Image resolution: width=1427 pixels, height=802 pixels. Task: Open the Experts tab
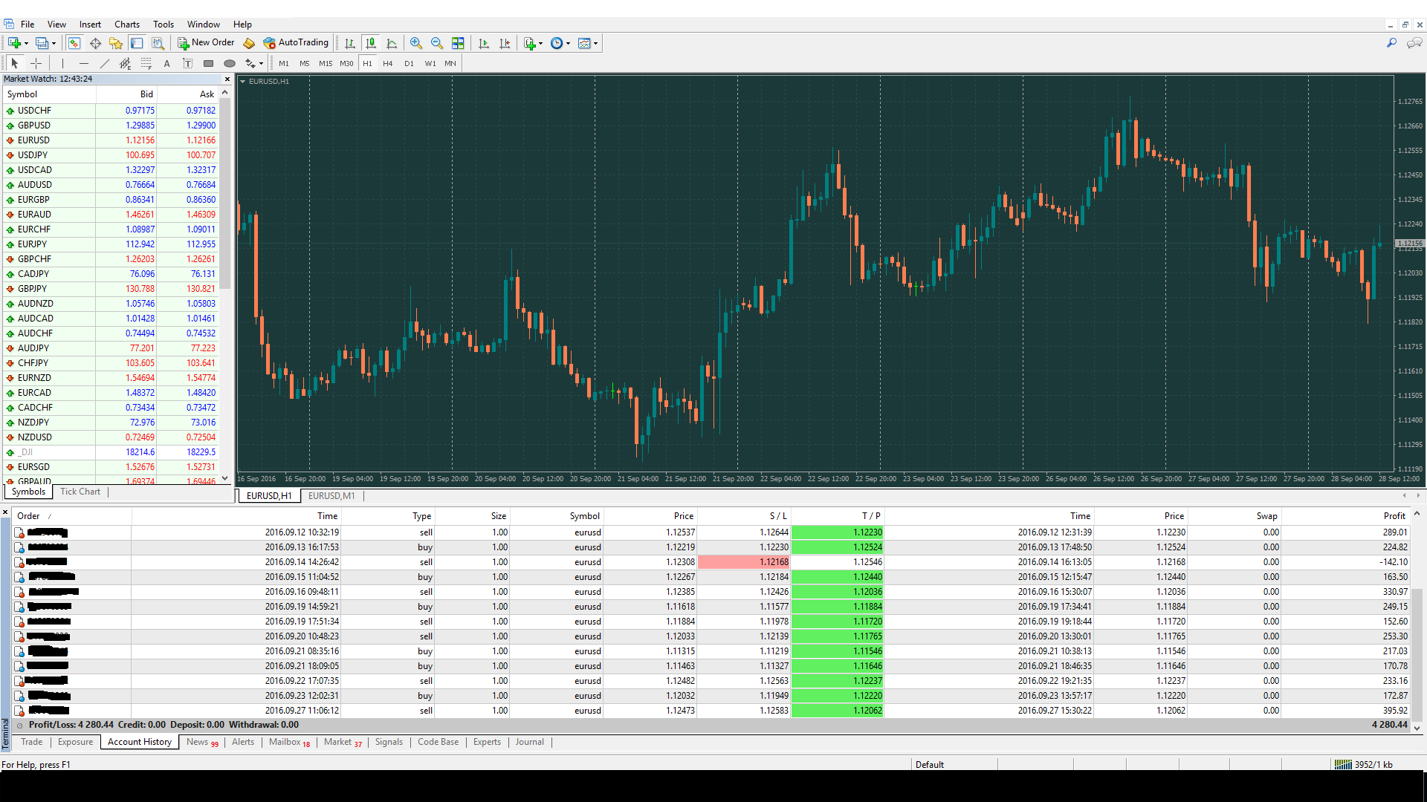coord(486,741)
